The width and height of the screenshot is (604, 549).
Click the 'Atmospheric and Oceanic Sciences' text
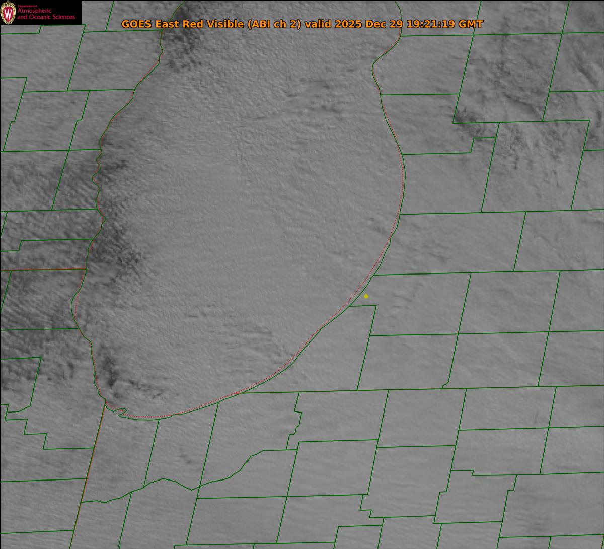tap(46, 14)
